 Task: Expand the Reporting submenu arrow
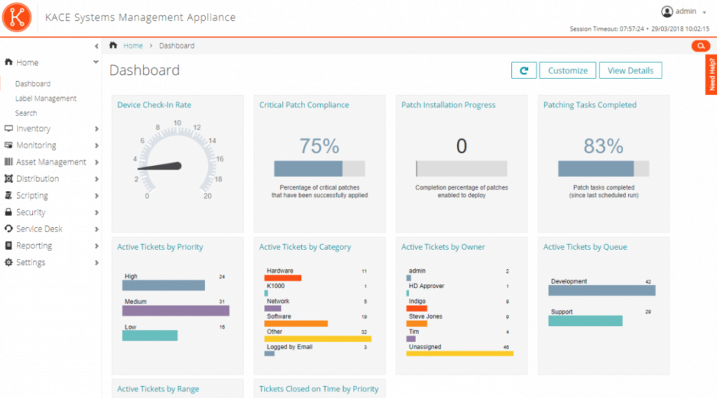[x=97, y=246]
